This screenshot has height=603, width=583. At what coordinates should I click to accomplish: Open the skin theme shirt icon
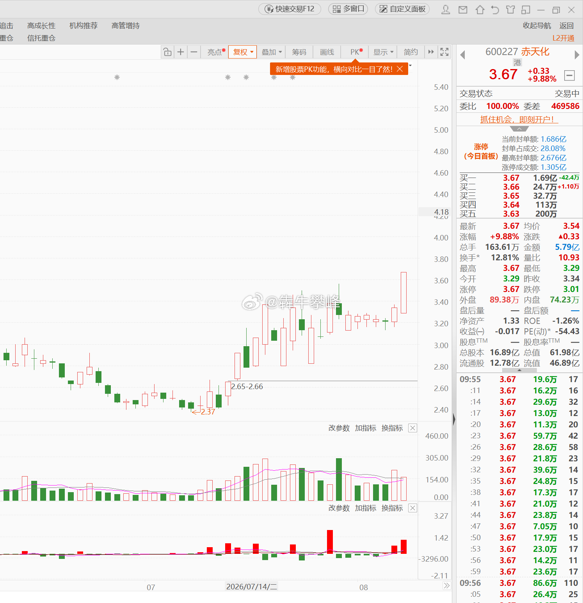point(510,9)
